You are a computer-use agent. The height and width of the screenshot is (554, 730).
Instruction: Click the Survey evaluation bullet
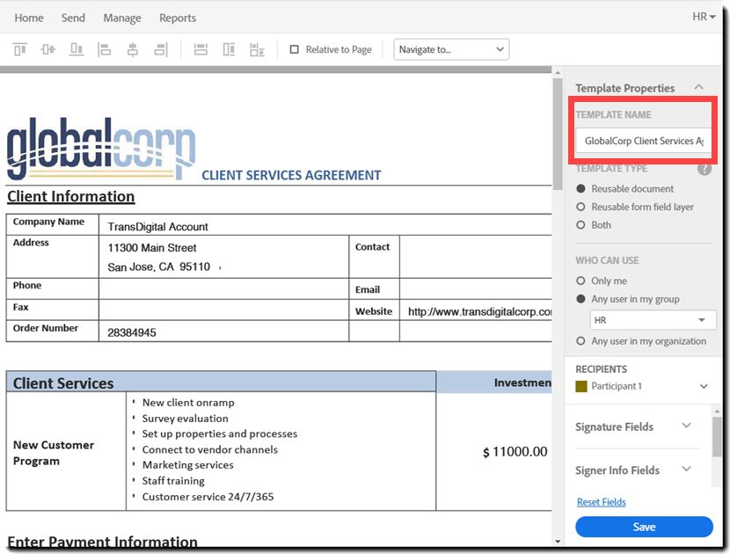[185, 418]
